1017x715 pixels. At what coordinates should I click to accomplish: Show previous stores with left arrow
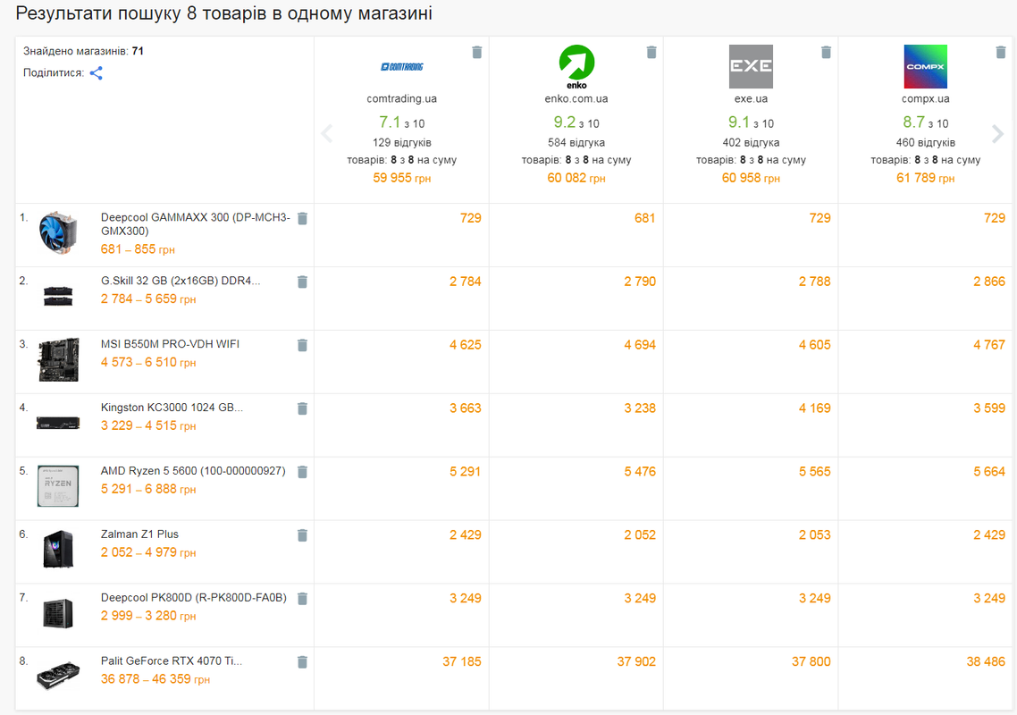(327, 134)
